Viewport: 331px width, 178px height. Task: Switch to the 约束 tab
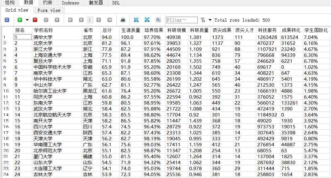click(48, 3)
